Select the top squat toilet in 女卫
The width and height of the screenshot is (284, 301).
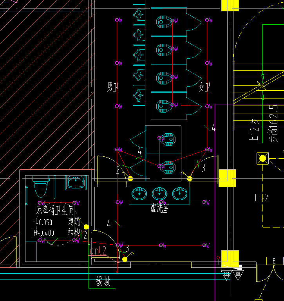pos(164,22)
